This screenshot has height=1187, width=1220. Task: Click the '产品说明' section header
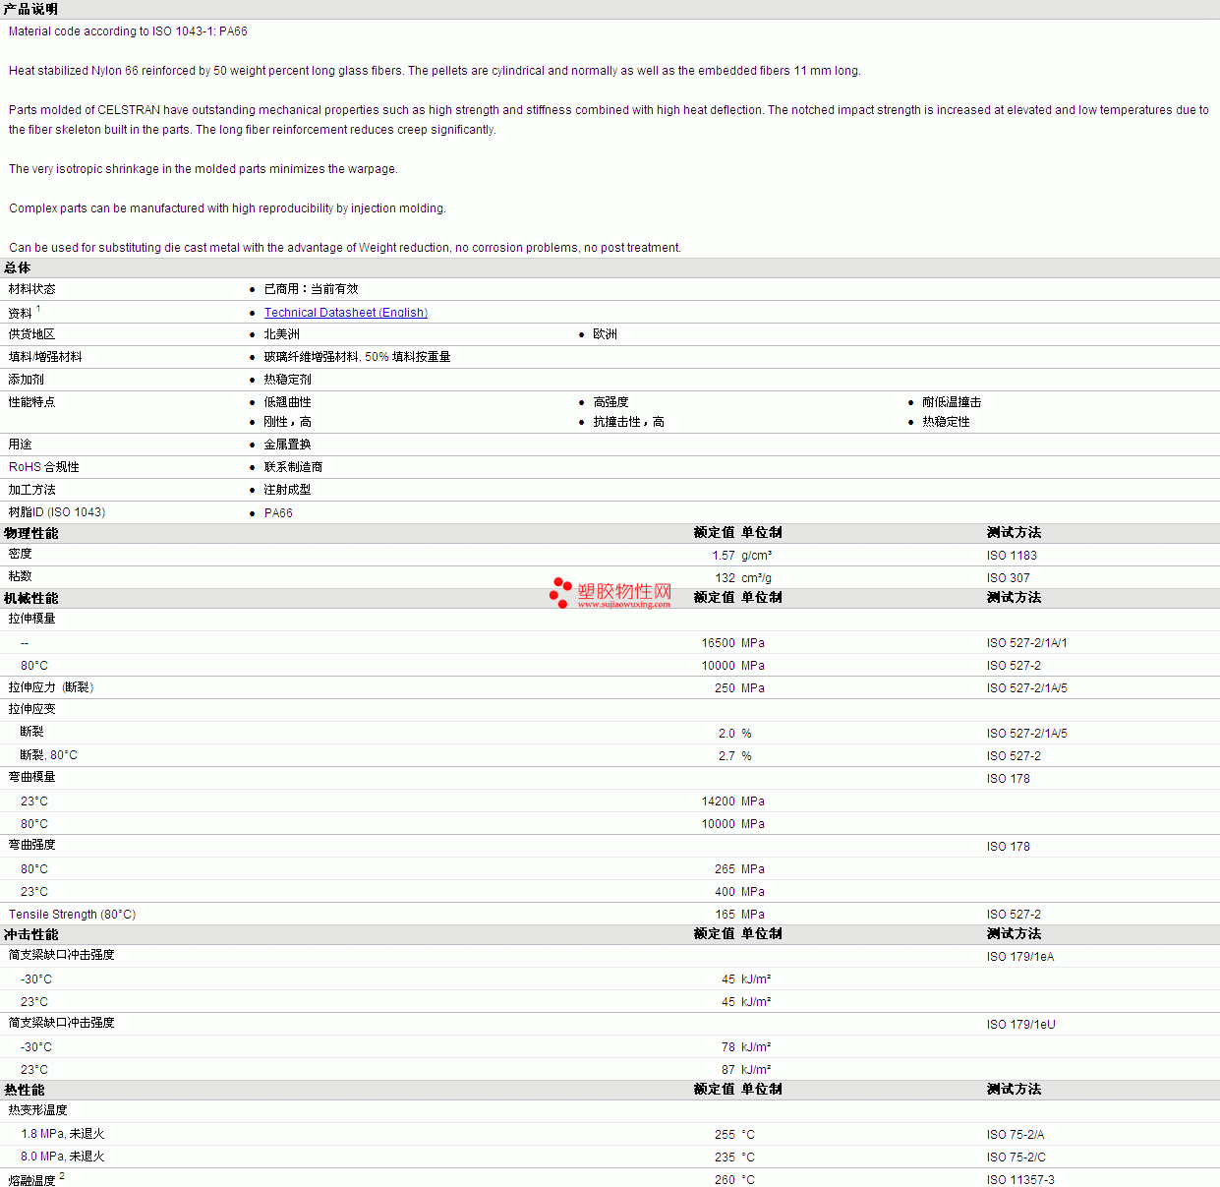[30, 9]
